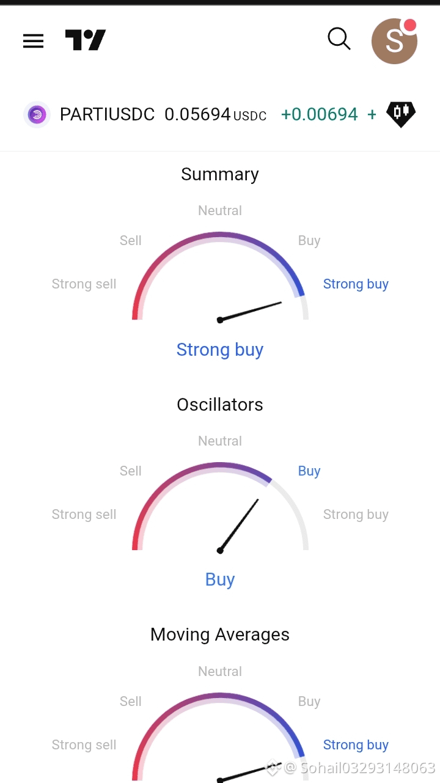Click the Oscillators gauge needle

tap(239, 526)
